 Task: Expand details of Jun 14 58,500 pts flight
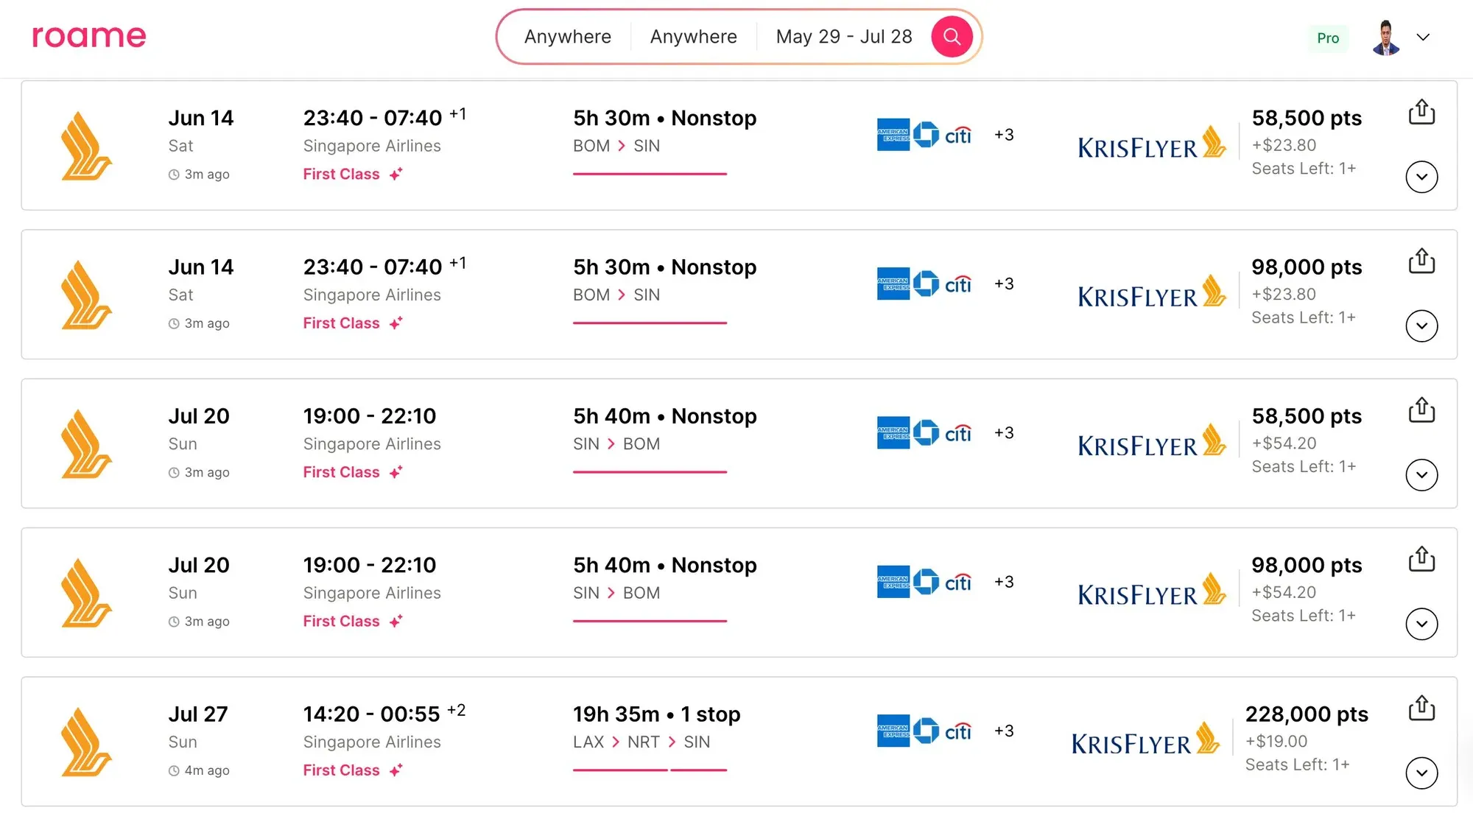click(x=1421, y=177)
